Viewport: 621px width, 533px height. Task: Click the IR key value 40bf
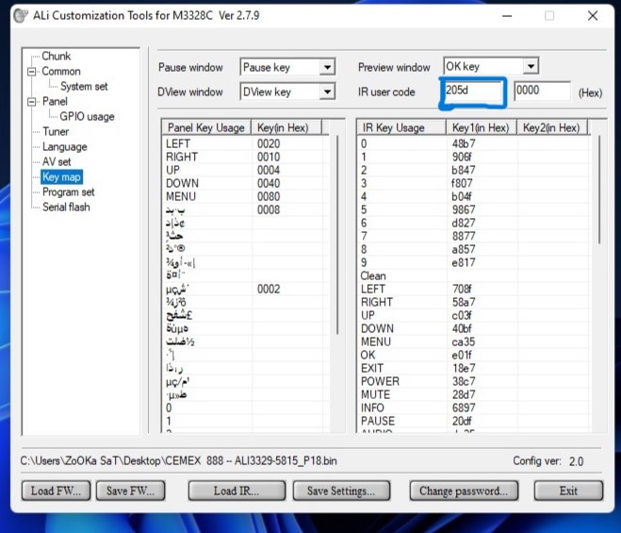click(462, 328)
